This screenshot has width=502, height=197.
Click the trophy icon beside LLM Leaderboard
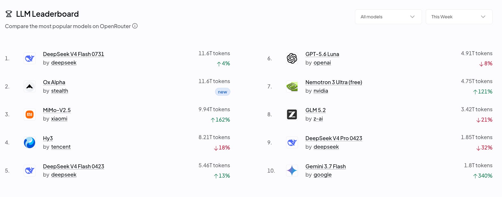(9, 14)
